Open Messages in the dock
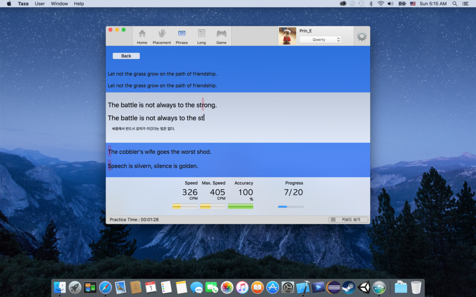This screenshot has height=297, width=476. [197, 287]
